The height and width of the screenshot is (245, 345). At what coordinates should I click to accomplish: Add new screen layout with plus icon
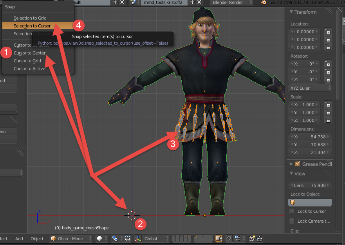115,2
